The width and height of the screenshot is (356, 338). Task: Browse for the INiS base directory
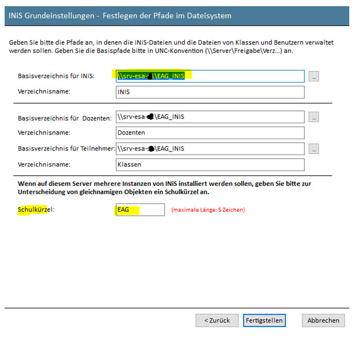coord(314,76)
